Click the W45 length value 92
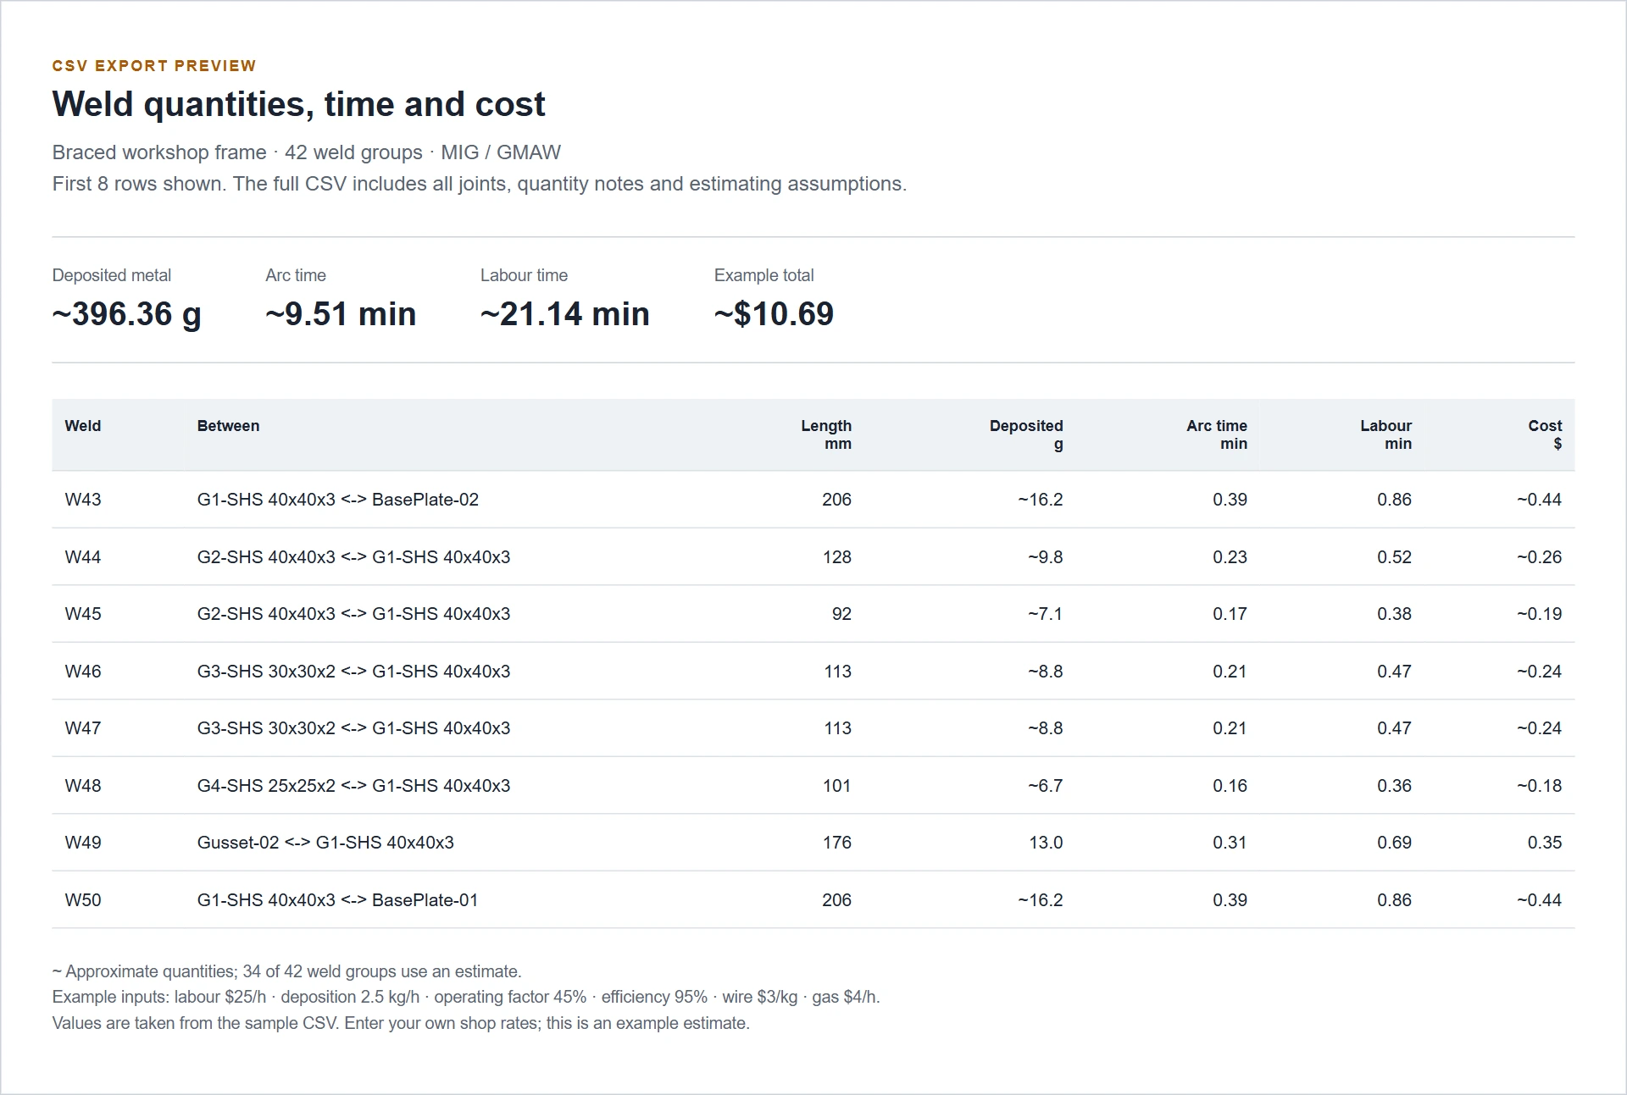The width and height of the screenshot is (1627, 1095). (x=841, y=614)
